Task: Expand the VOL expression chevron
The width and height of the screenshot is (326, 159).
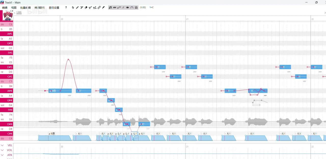Action: point(2,150)
